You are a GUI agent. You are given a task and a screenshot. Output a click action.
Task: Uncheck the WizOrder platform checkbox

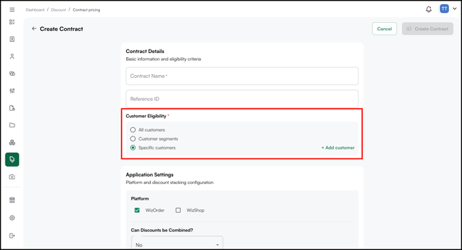pyautogui.click(x=137, y=210)
